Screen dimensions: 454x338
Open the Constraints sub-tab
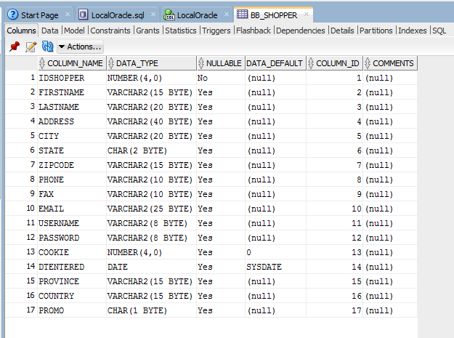point(110,31)
